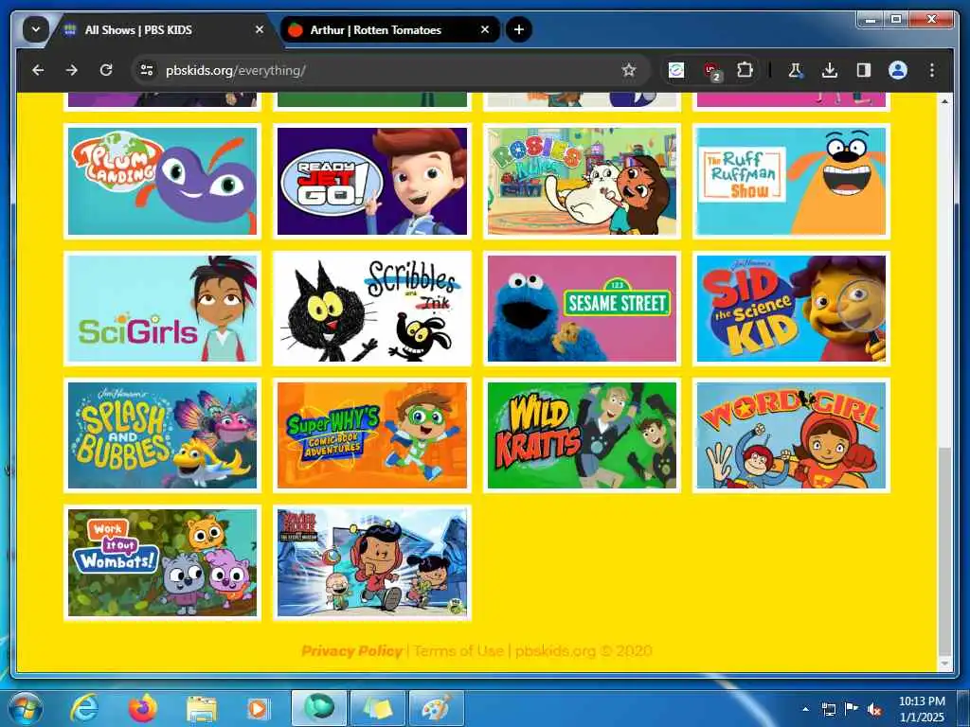Open the SciGirls show tile
This screenshot has height=727, width=970.
[162, 309]
